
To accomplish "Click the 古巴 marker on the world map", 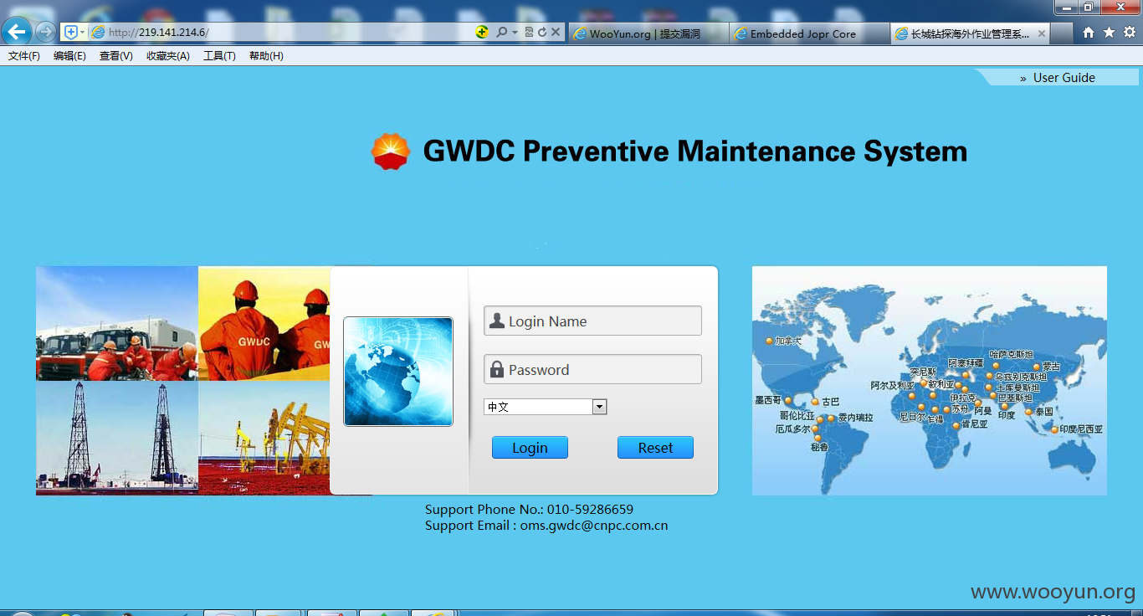I will pos(815,402).
